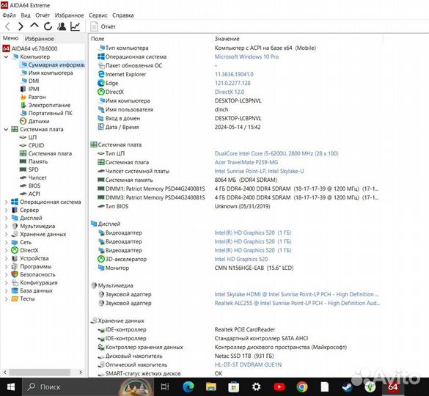The width and height of the screenshot is (429, 396).
Task: Click the Устройства tree icon
Action: [x=15, y=258]
